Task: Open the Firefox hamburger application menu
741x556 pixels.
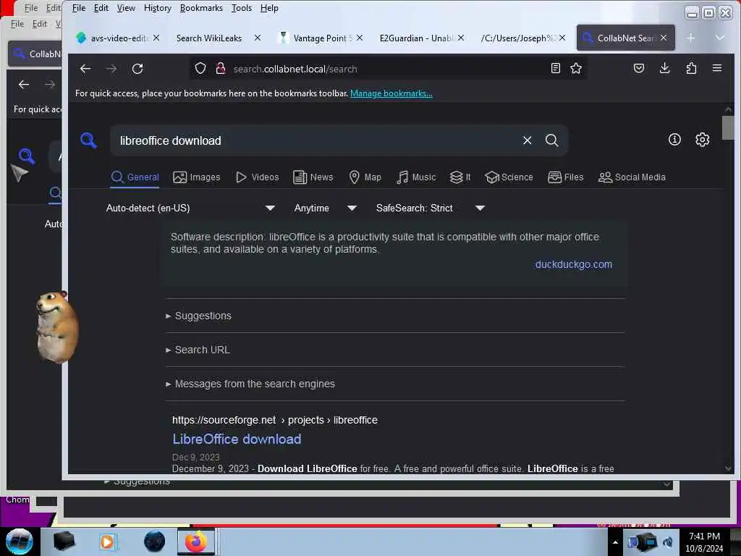Action: 717,69
